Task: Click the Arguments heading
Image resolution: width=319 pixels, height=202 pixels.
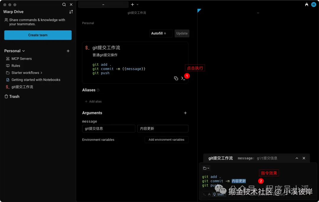Action: 92,113
